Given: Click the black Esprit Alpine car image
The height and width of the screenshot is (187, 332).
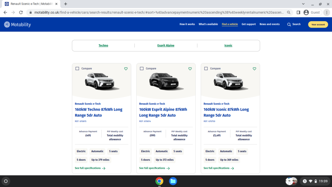Looking at the screenshot, I should click(166, 81).
